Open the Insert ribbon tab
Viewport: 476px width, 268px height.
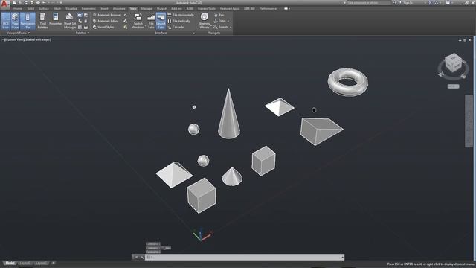104,8
